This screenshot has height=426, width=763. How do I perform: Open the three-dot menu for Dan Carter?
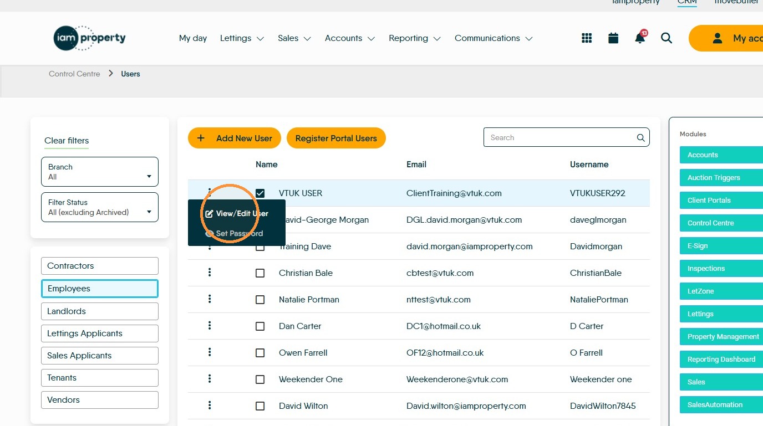pyautogui.click(x=210, y=326)
